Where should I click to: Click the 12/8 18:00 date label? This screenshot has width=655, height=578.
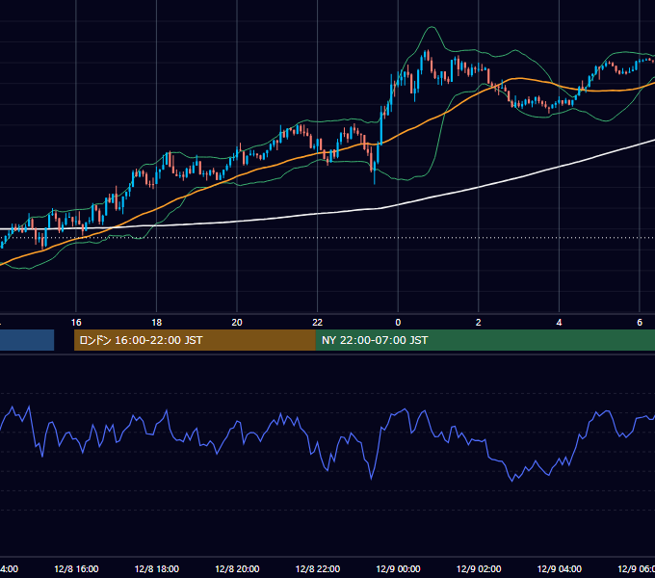click(x=157, y=569)
